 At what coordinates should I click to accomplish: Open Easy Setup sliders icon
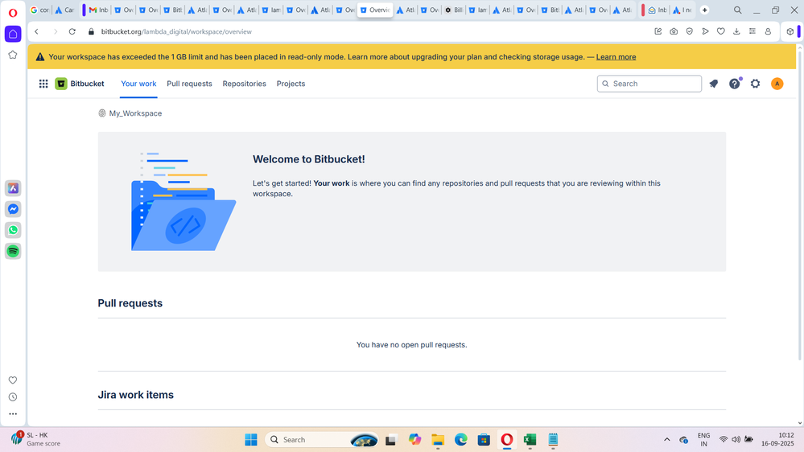tap(752, 32)
